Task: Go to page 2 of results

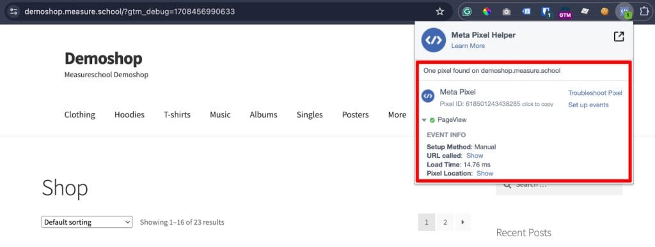Action: click(445, 222)
